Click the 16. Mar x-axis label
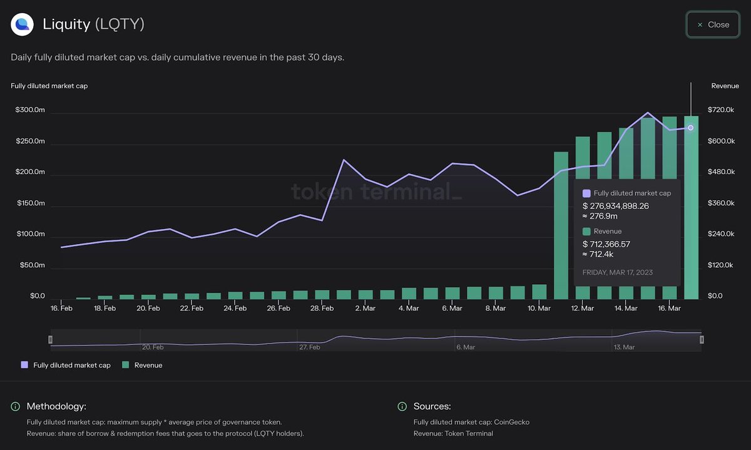The image size is (751, 450). [669, 309]
